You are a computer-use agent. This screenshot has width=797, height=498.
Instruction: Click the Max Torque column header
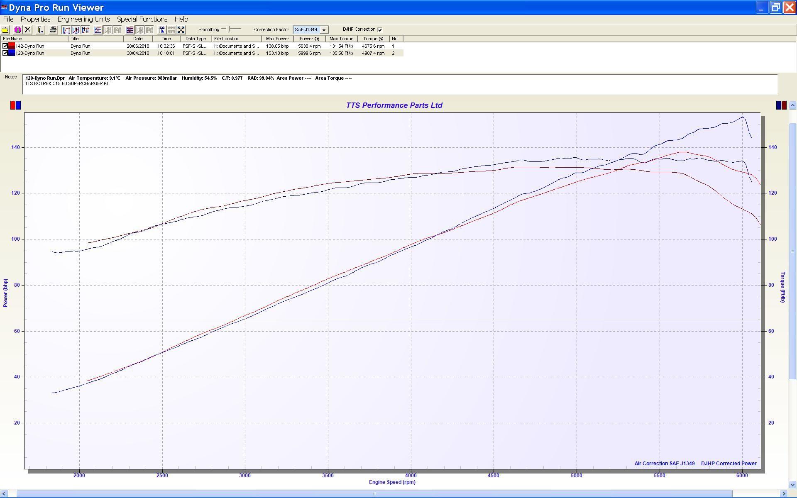[341, 39]
